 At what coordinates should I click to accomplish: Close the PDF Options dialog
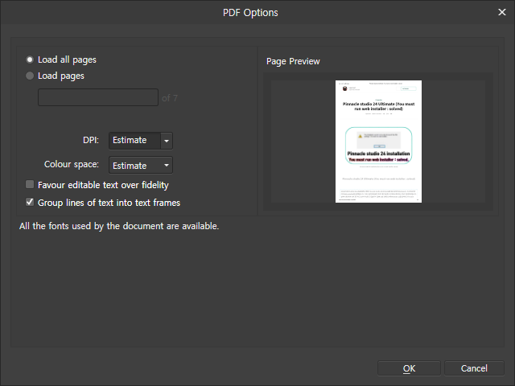click(x=502, y=12)
